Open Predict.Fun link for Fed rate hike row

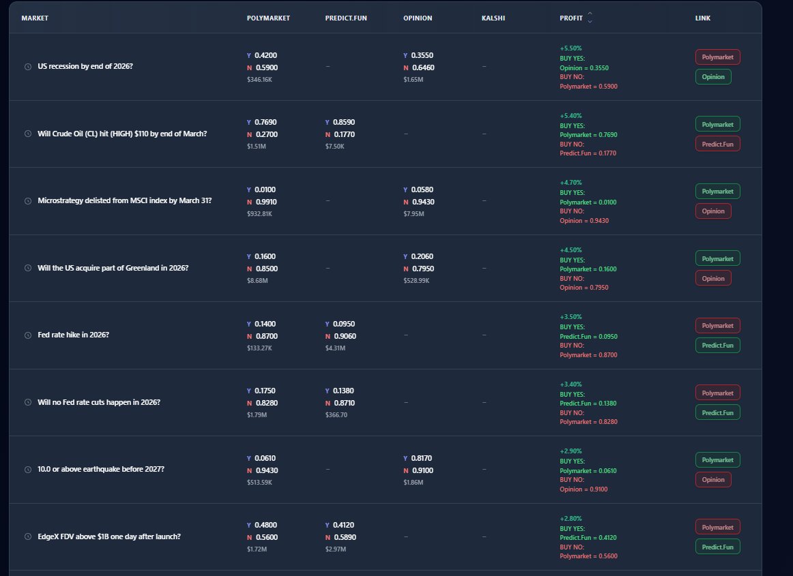[718, 346]
